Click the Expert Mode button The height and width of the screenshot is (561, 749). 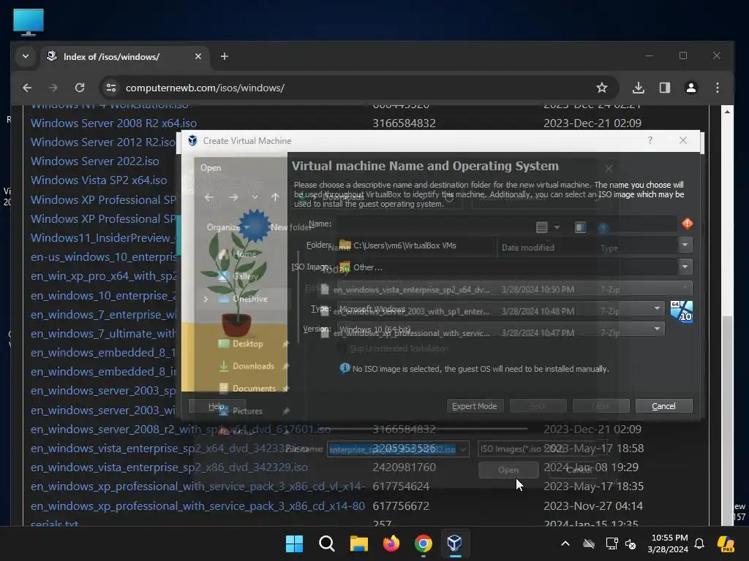[x=474, y=406]
